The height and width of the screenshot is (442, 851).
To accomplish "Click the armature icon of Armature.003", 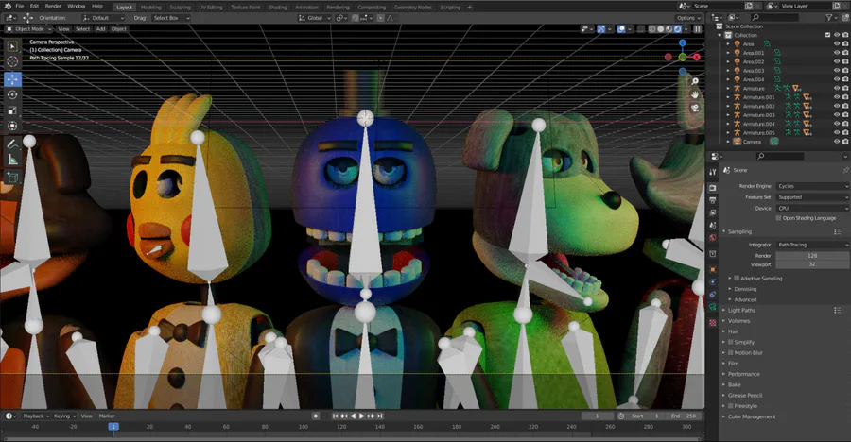I will pos(737,115).
